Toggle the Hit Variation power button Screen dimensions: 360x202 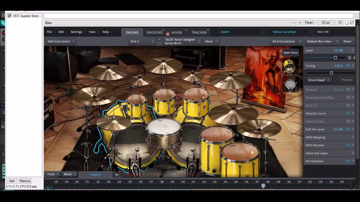tap(348, 161)
